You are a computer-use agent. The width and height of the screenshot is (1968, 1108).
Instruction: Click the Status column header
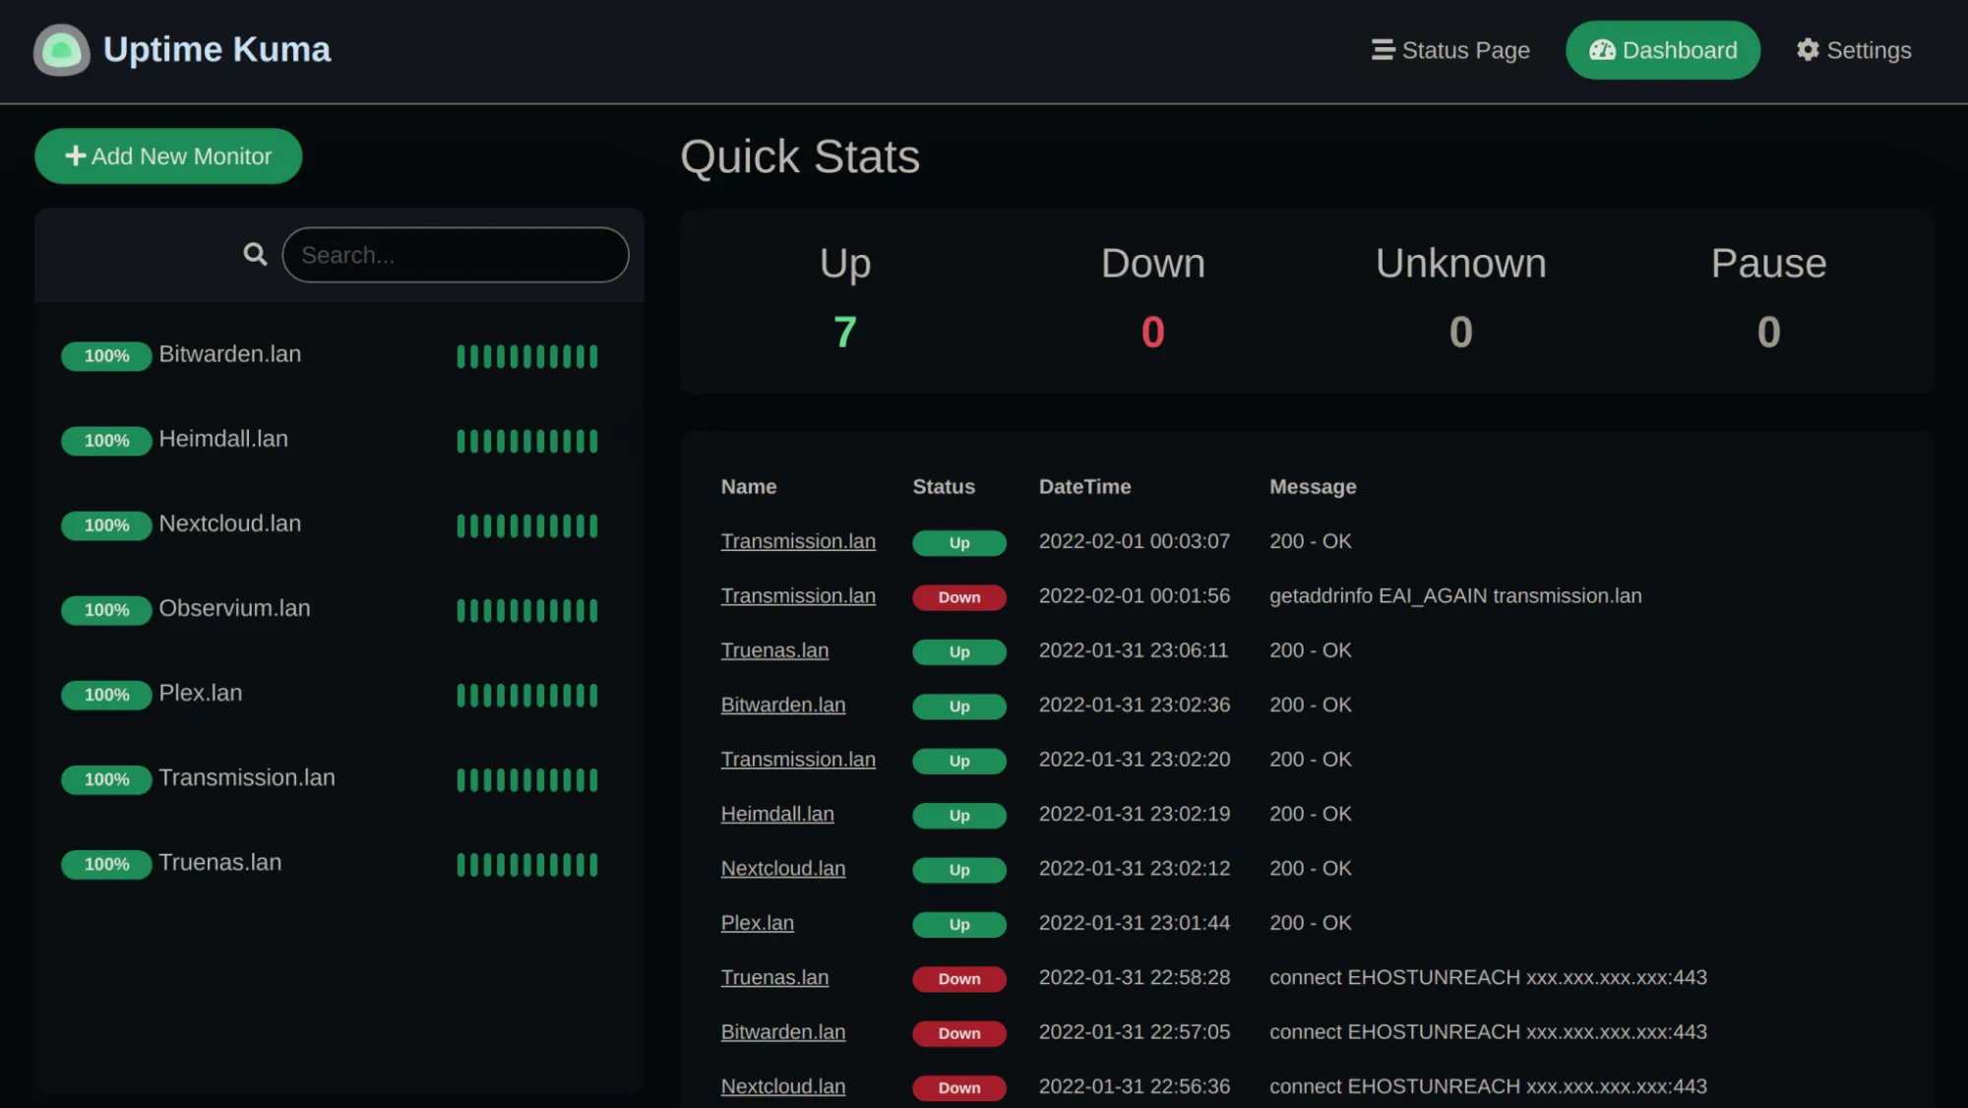point(944,486)
